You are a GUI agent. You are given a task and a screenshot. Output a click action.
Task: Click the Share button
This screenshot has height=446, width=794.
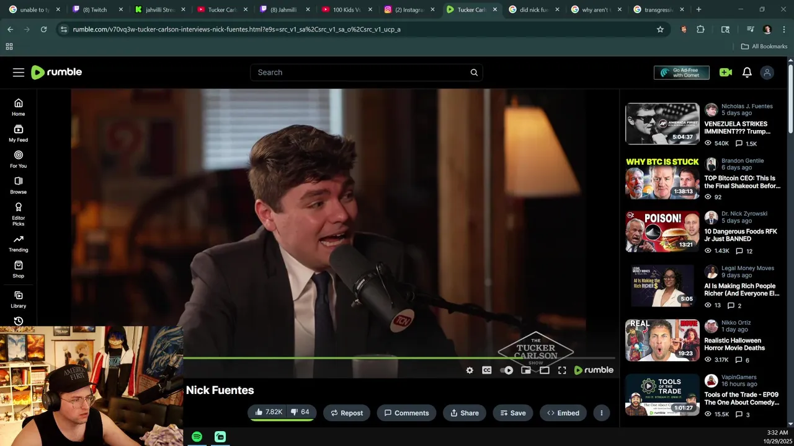(465, 413)
